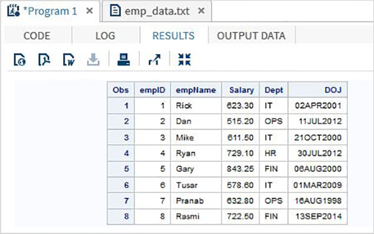Click Dept cell in Dan's row
This screenshot has width=374, height=234.
274,121
